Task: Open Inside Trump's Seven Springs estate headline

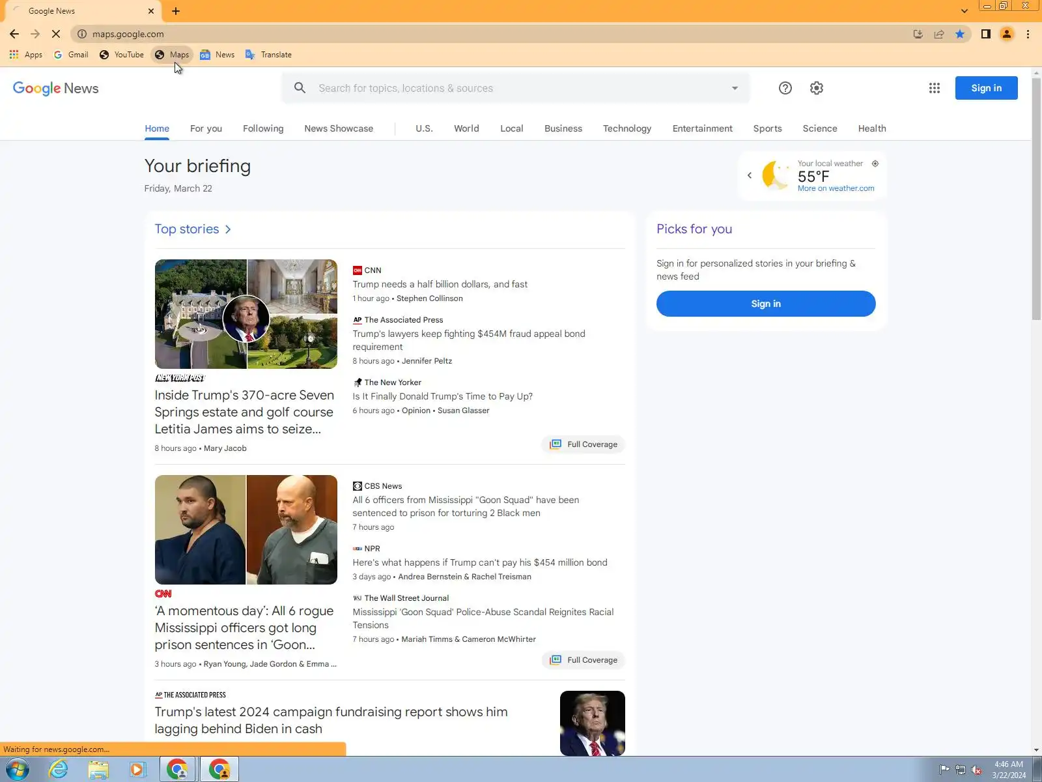Action: [245, 412]
